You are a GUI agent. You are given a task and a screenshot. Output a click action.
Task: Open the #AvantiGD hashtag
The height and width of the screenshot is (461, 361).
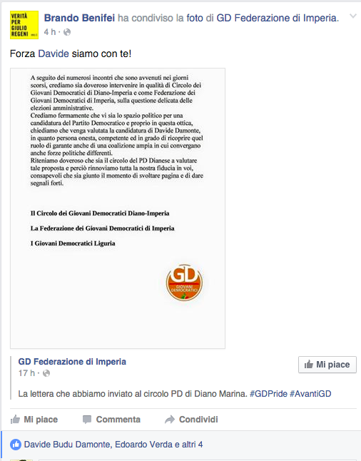coord(310,394)
